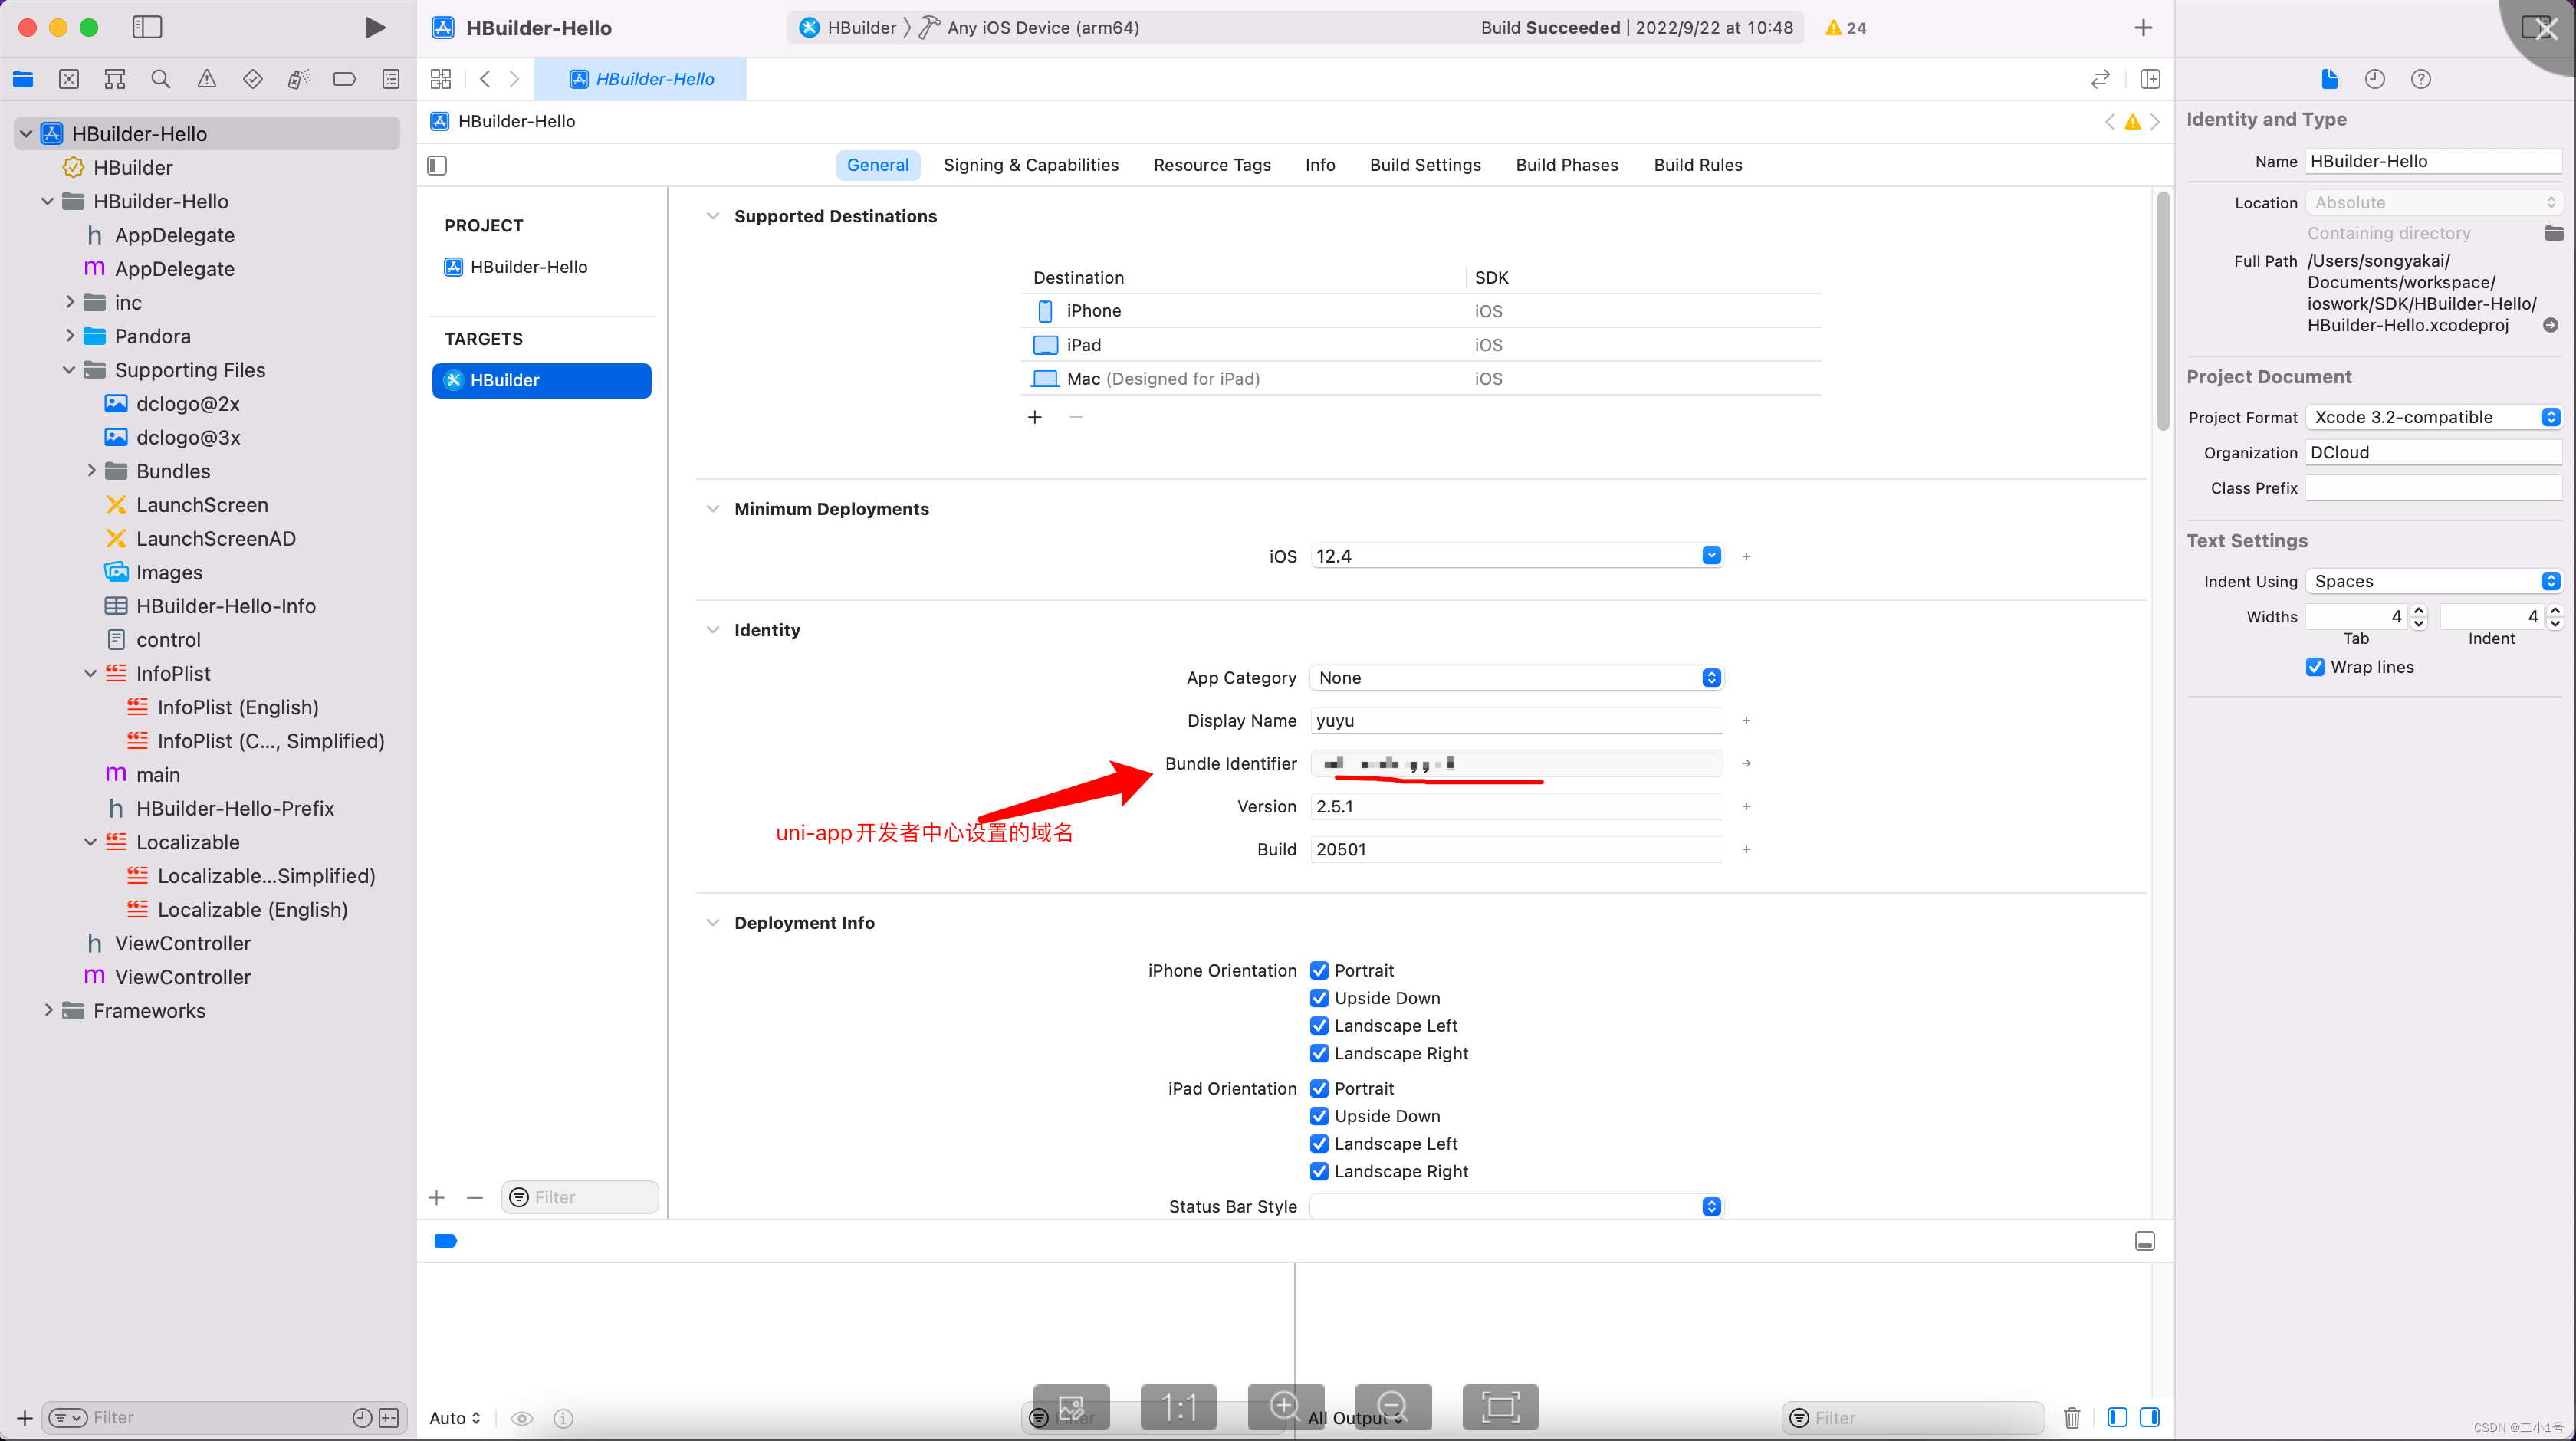The image size is (2576, 1441).
Task: Add a supported destination with plus
Action: tap(1035, 417)
